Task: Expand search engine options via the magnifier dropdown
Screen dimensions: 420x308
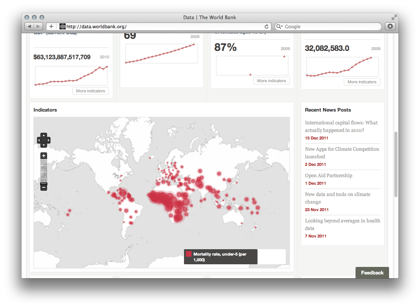Action: pyautogui.click(x=279, y=26)
